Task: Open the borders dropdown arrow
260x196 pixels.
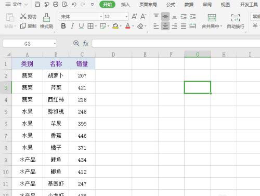Action: pos(96,26)
